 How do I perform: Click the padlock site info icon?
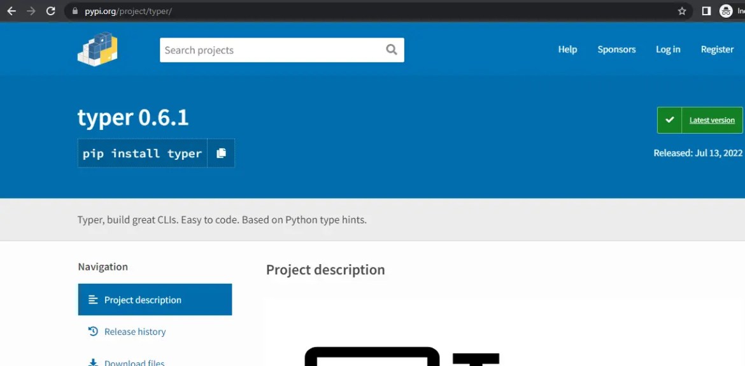click(74, 11)
